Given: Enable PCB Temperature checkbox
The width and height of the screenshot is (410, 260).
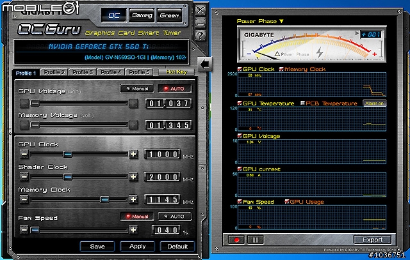Looking at the screenshot, I should pos(302,103).
